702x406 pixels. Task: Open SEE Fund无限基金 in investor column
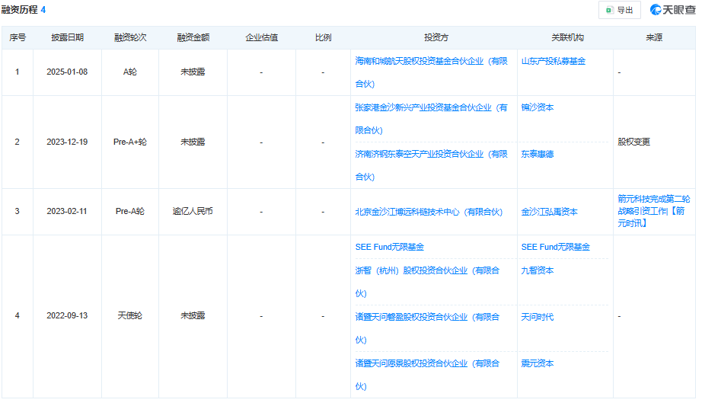click(x=389, y=248)
